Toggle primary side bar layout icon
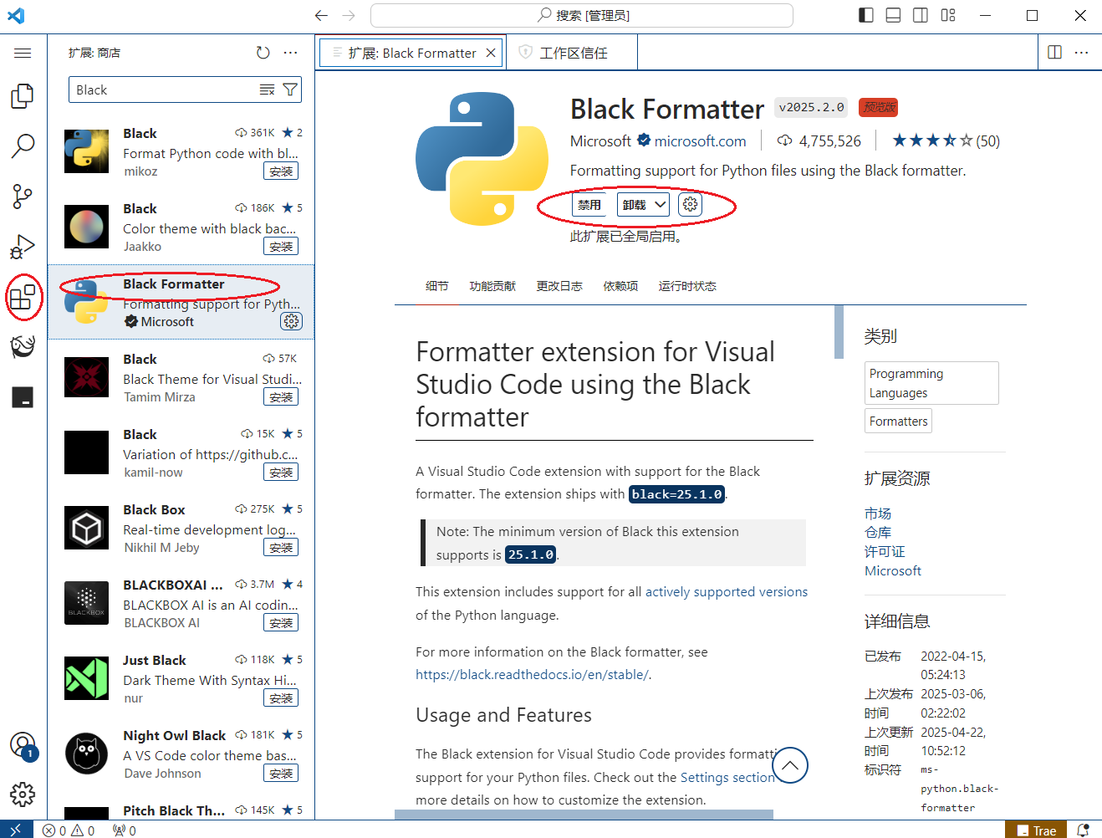Image resolution: width=1102 pixels, height=838 pixels. pos(866,15)
